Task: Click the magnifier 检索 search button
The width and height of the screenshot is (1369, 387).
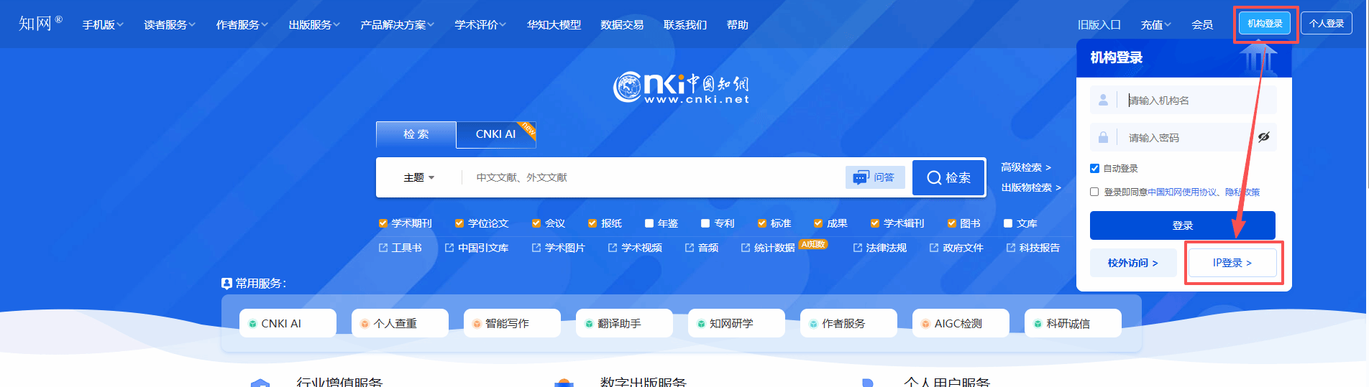Action: (x=948, y=177)
